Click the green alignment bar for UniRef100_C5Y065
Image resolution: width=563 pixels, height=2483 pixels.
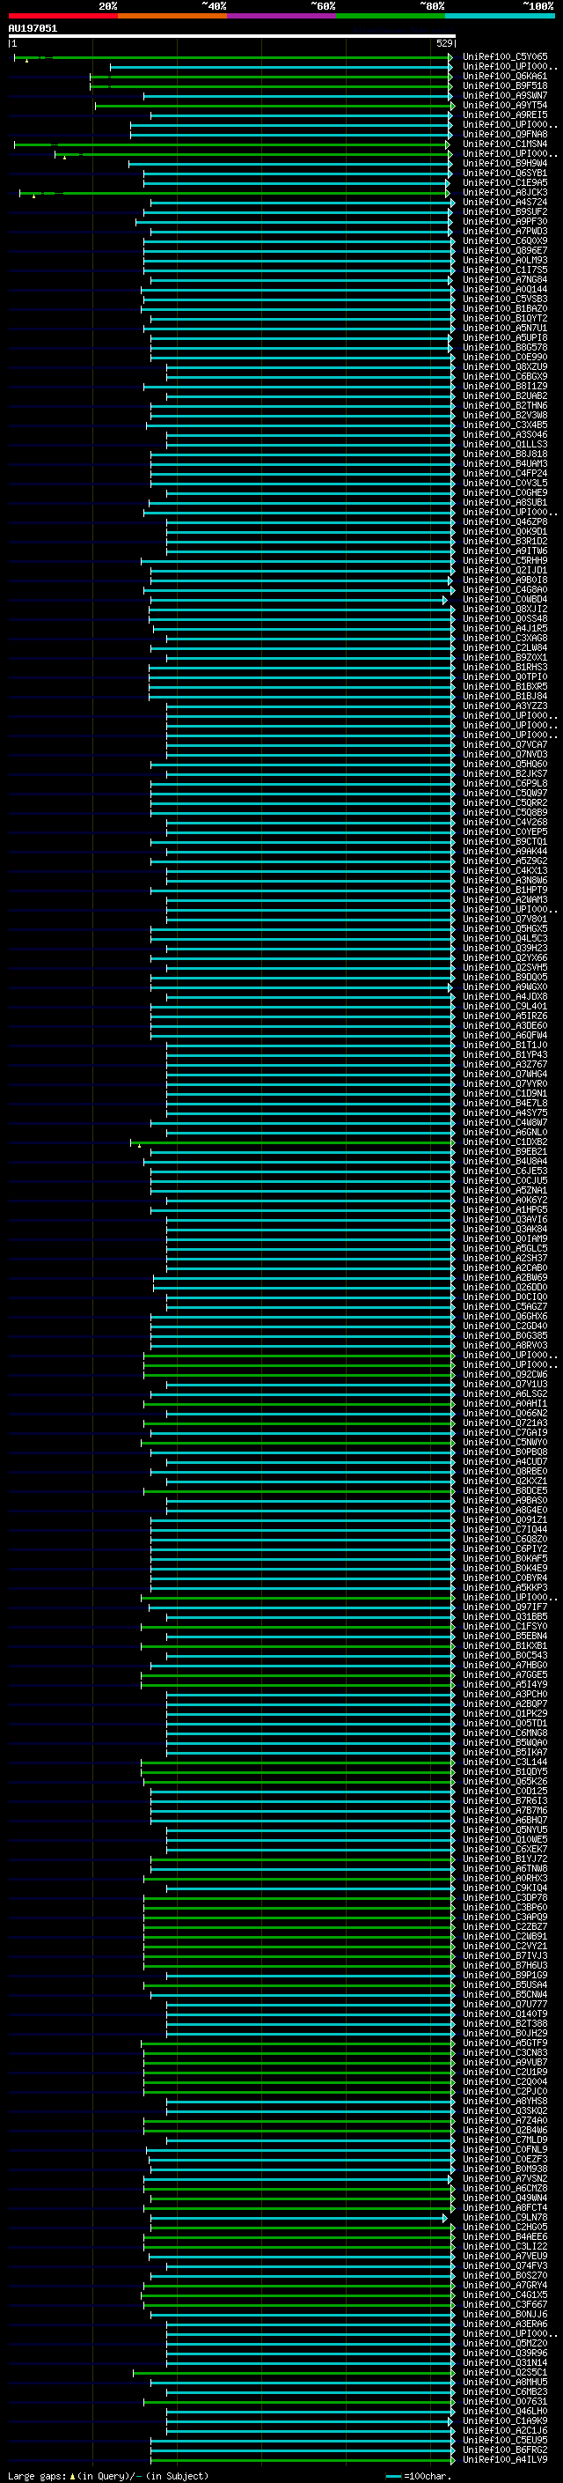pos(233,58)
